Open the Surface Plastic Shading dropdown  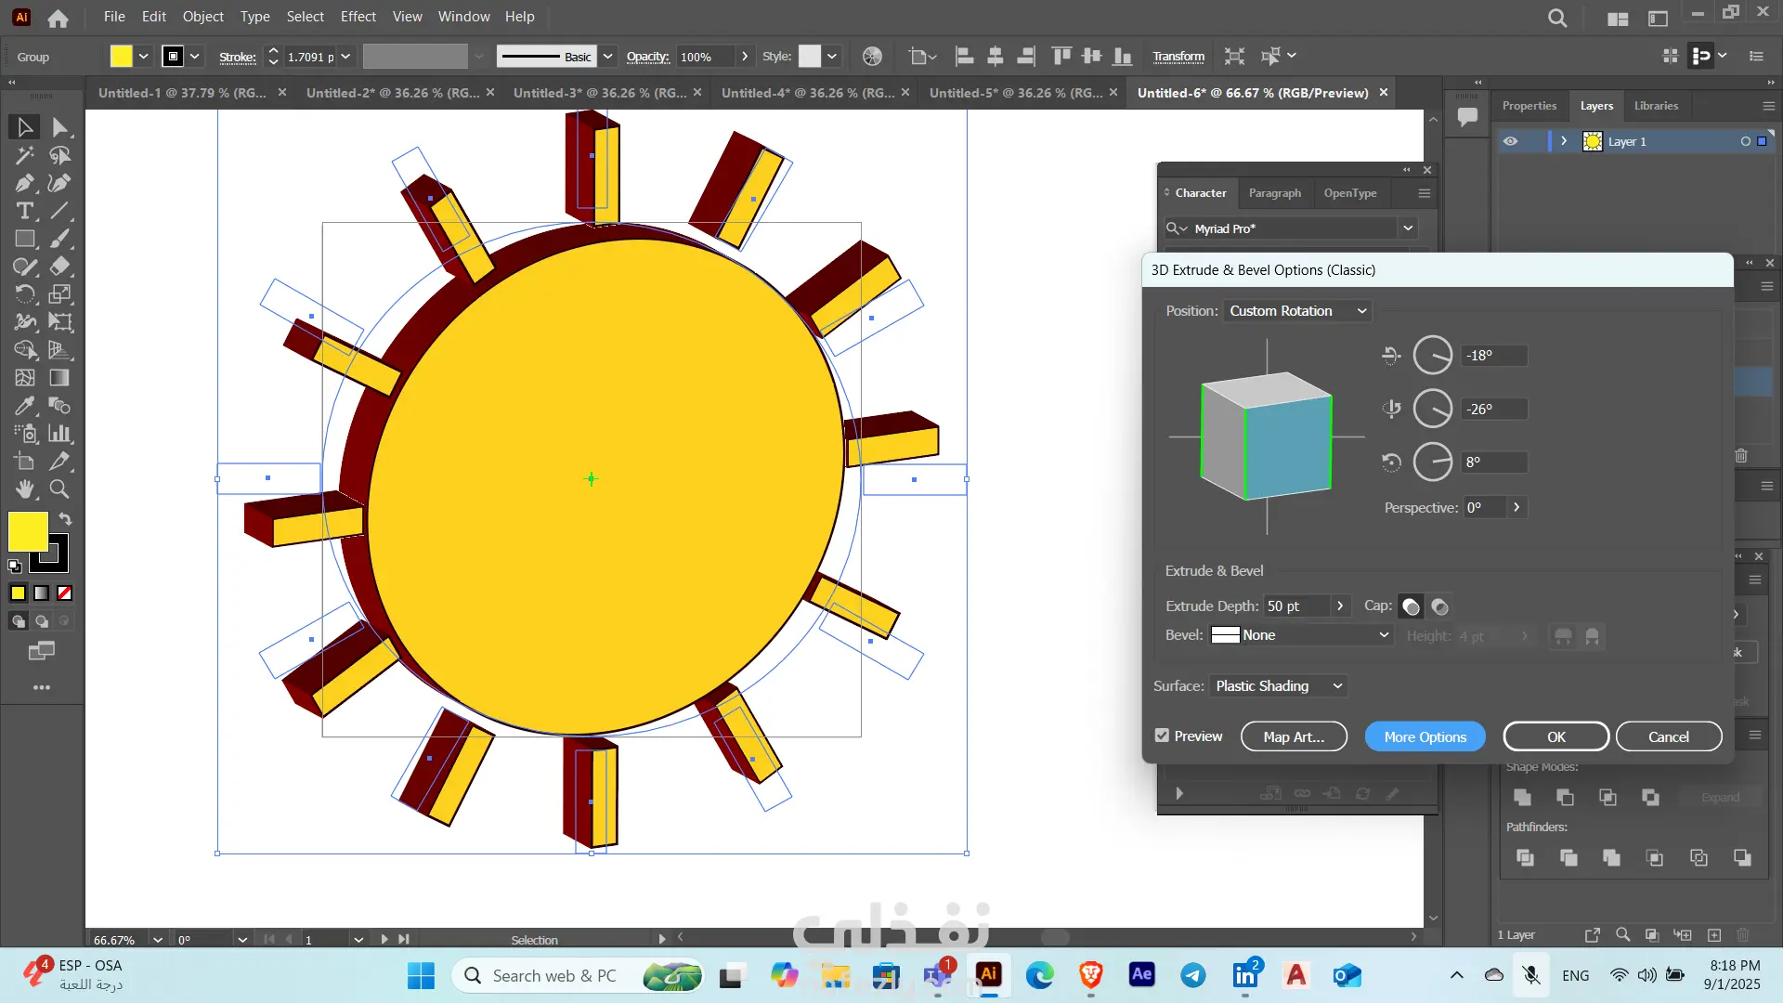pyautogui.click(x=1278, y=685)
